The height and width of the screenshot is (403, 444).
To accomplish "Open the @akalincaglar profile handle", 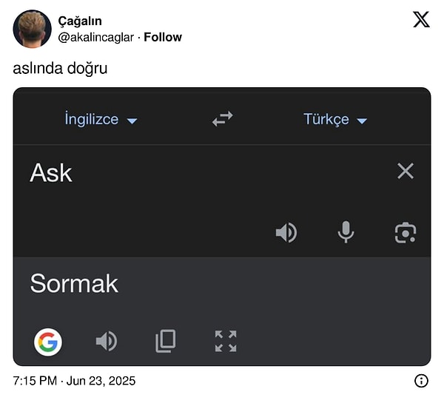I will click(x=96, y=37).
